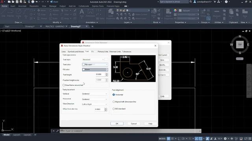Click the Share button in title bar
This screenshot has height=141, width=252.
[x=54, y=2]
